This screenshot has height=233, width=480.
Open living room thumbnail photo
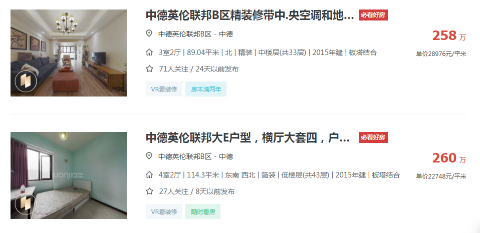(x=69, y=53)
